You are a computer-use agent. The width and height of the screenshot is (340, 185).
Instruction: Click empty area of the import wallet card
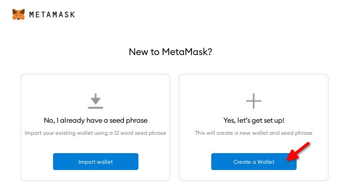[x=95, y=84]
